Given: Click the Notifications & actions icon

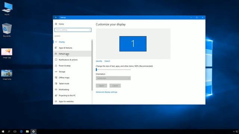Looking at the screenshot, I should tap(56, 60).
